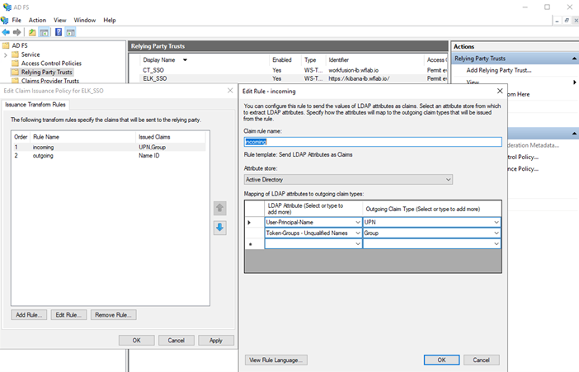Click the Back arrow toolbar icon
The height and width of the screenshot is (372, 579).
(x=6, y=32)
